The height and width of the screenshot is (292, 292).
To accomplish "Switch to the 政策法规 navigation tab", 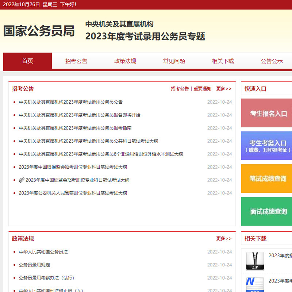I will pyautogui.click(x=125, y=61).
